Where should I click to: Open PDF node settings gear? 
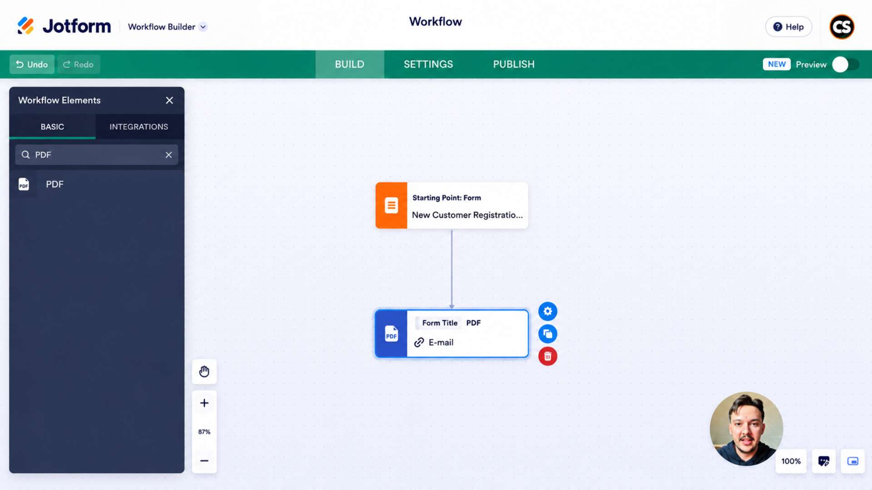point(548,311)
